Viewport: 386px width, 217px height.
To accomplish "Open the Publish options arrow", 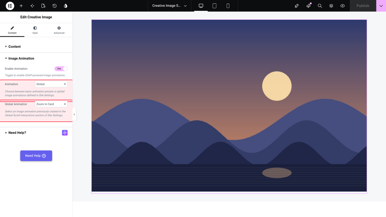I will [381, 6].
